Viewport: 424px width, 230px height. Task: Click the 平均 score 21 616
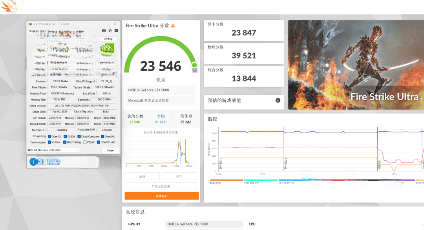coord(160,122)
